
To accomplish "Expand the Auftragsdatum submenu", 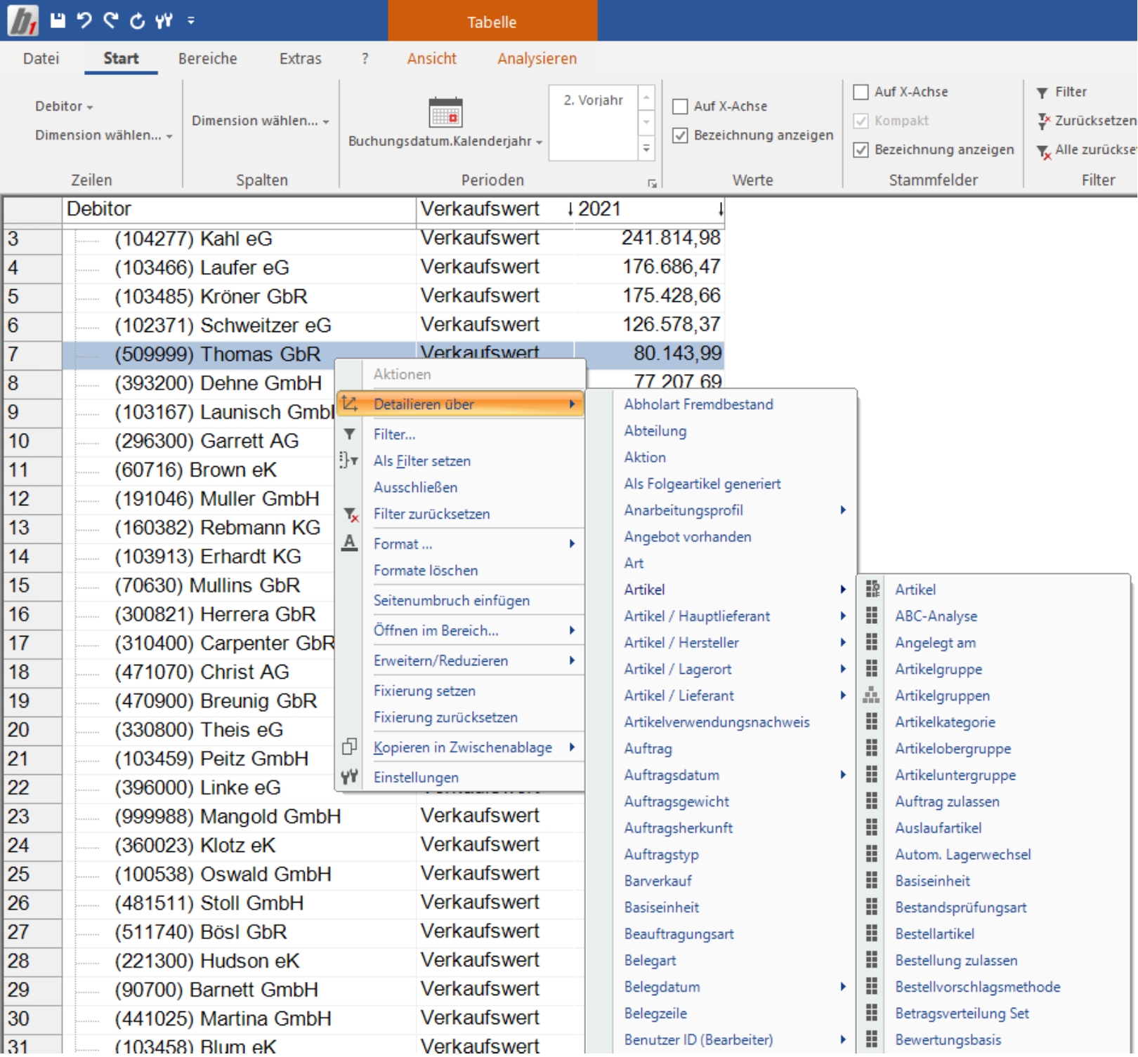I will 735,776.
